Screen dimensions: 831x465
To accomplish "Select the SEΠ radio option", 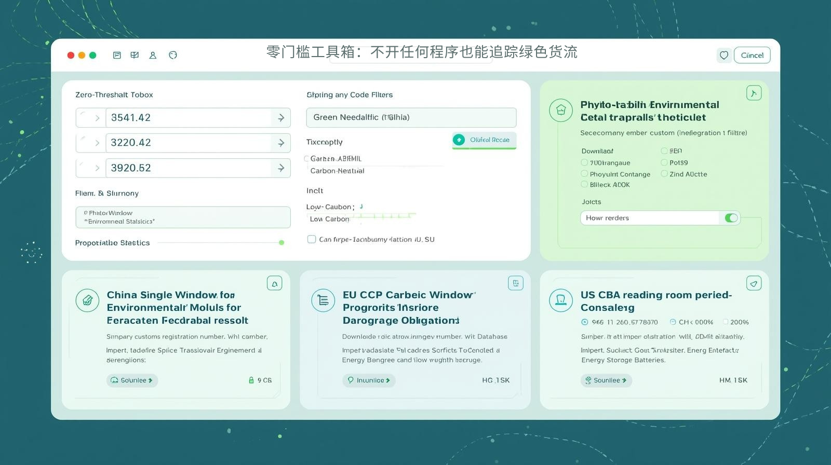I will point(664,151).
